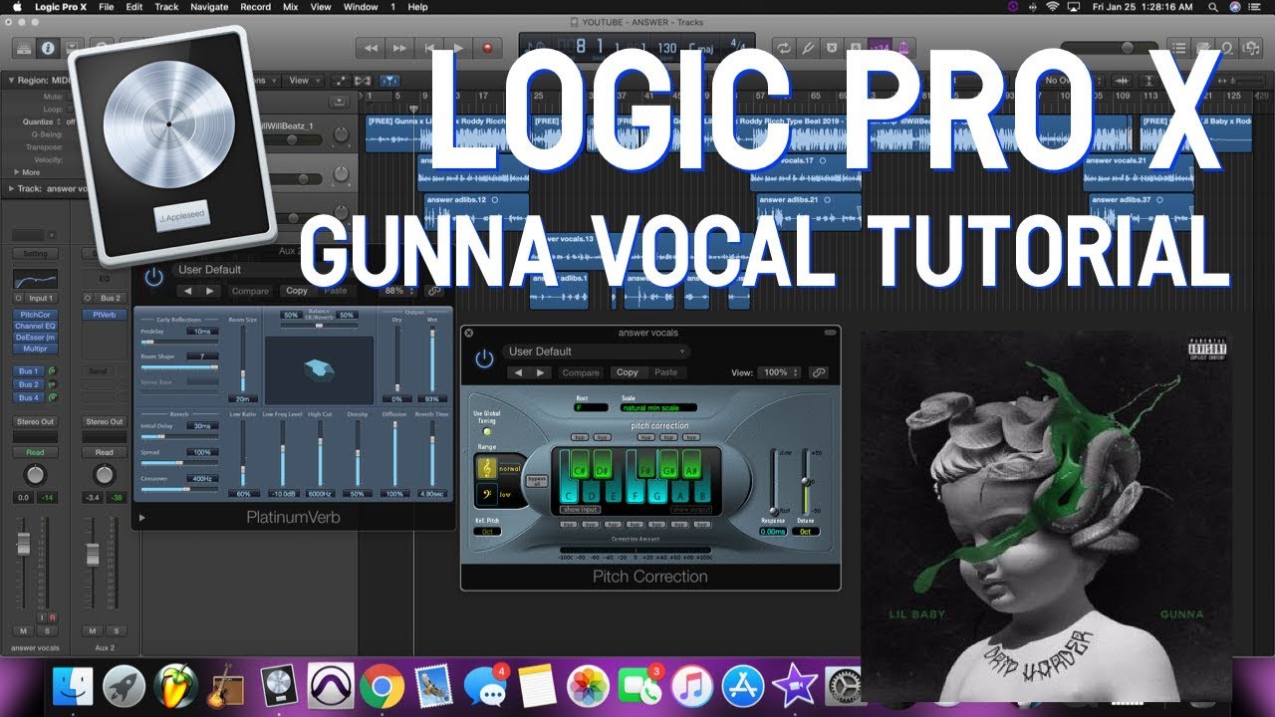Open the Loop Browser button
The height and width of the screenshot is (717, 1275).
coord(1228,47)
